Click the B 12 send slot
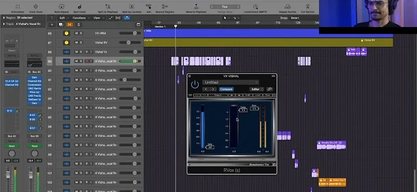The image size is (417, 192). [10, 111]
